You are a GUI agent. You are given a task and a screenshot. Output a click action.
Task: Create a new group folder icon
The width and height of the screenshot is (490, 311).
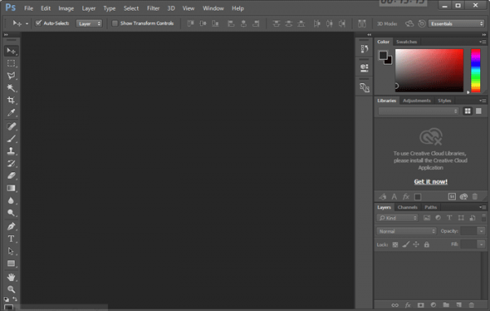(x=446, y=305)
